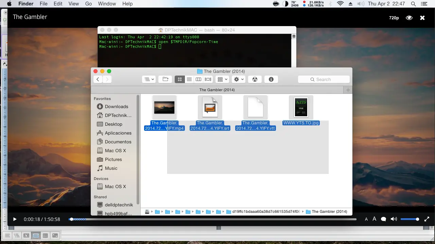The width and height of the screenshot is (435, 244).
Task: Decrease subtitle size with small A
Action: click(366, 219)
